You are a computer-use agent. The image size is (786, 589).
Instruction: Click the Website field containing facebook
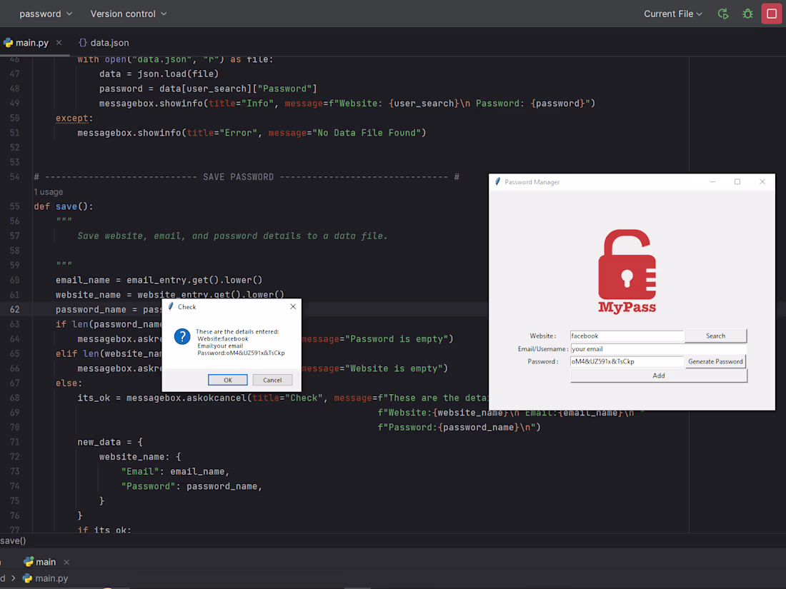pyautogui.click(x=627, y=336)
